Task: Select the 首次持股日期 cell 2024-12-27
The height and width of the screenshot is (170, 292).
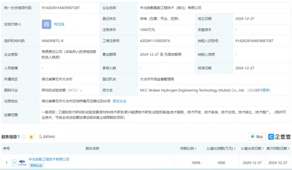Action: click(x=278, y=163)
